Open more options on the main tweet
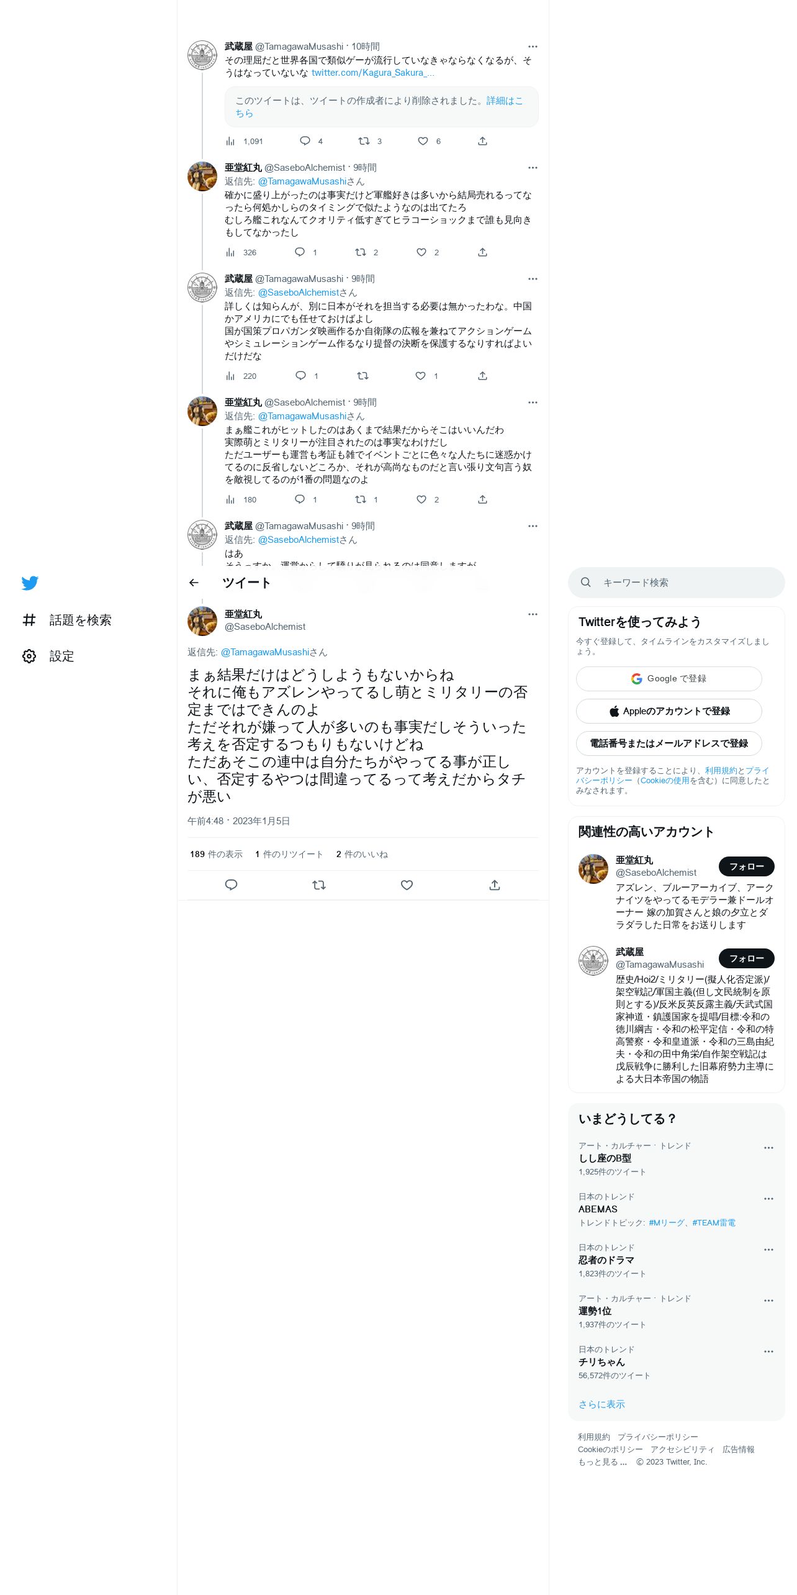This screenshot has width=797, height=1595. point(533,614)
